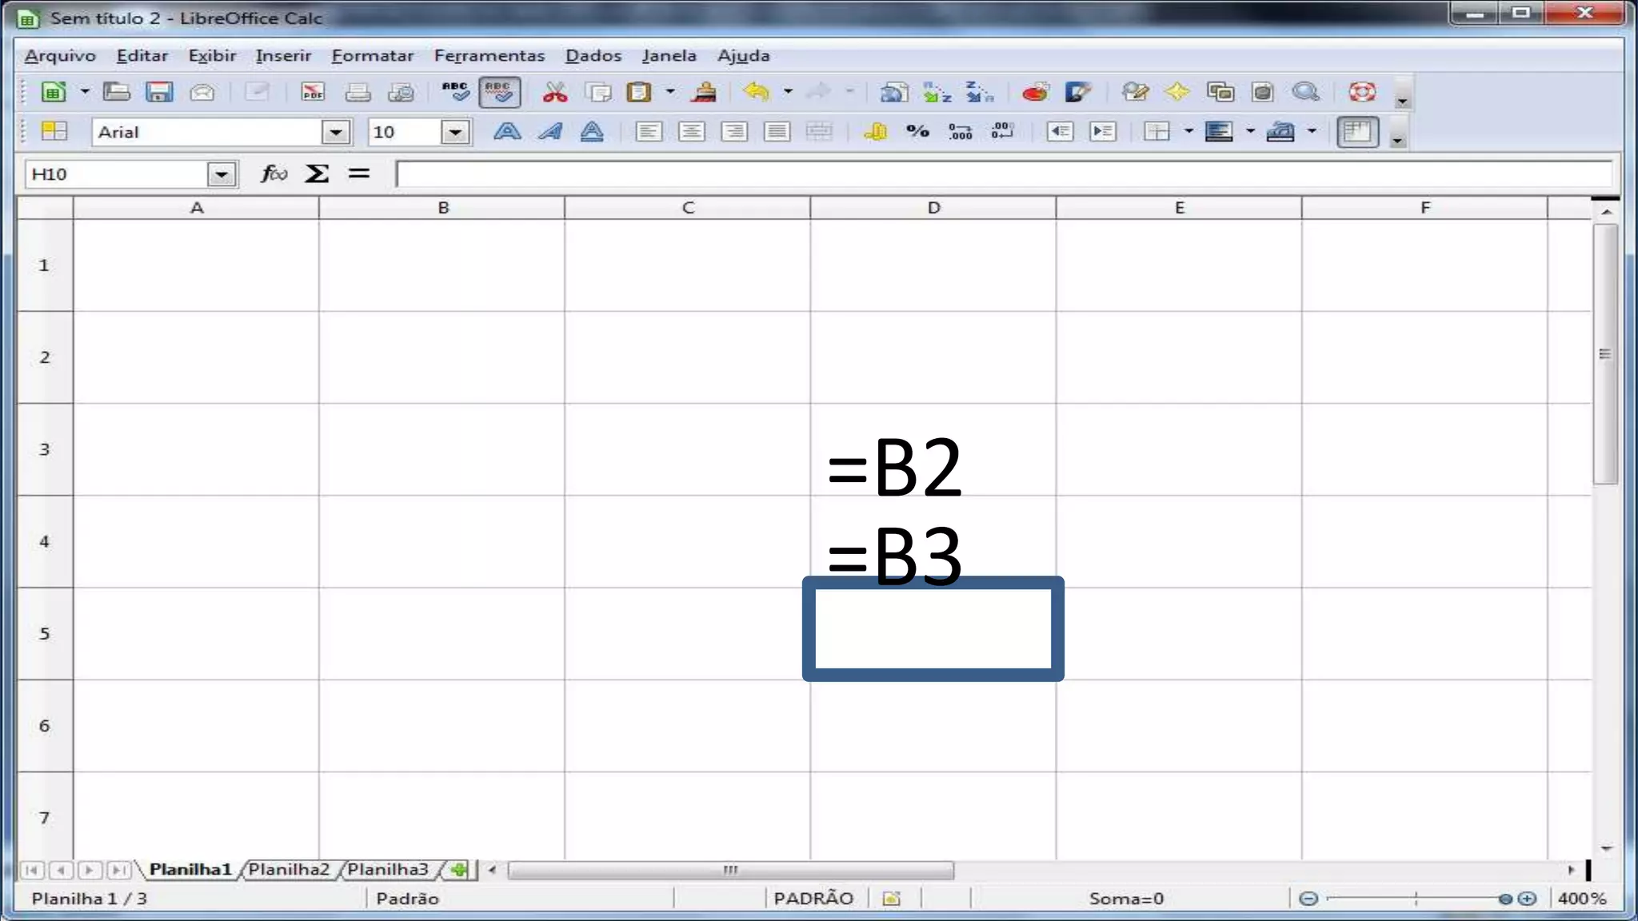
Task: Click the formula input line
Action: tap(1004, 173)
